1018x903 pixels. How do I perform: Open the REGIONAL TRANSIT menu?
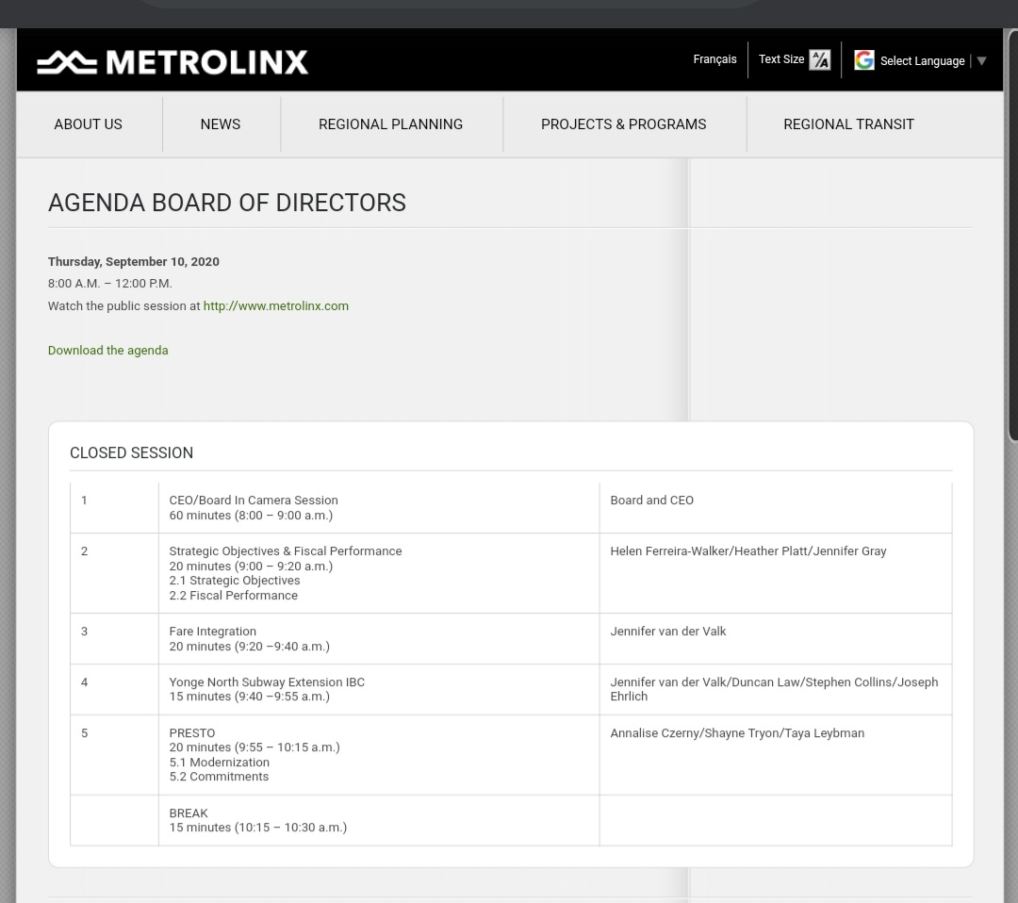pyautogui.click(x=848, y=124)
